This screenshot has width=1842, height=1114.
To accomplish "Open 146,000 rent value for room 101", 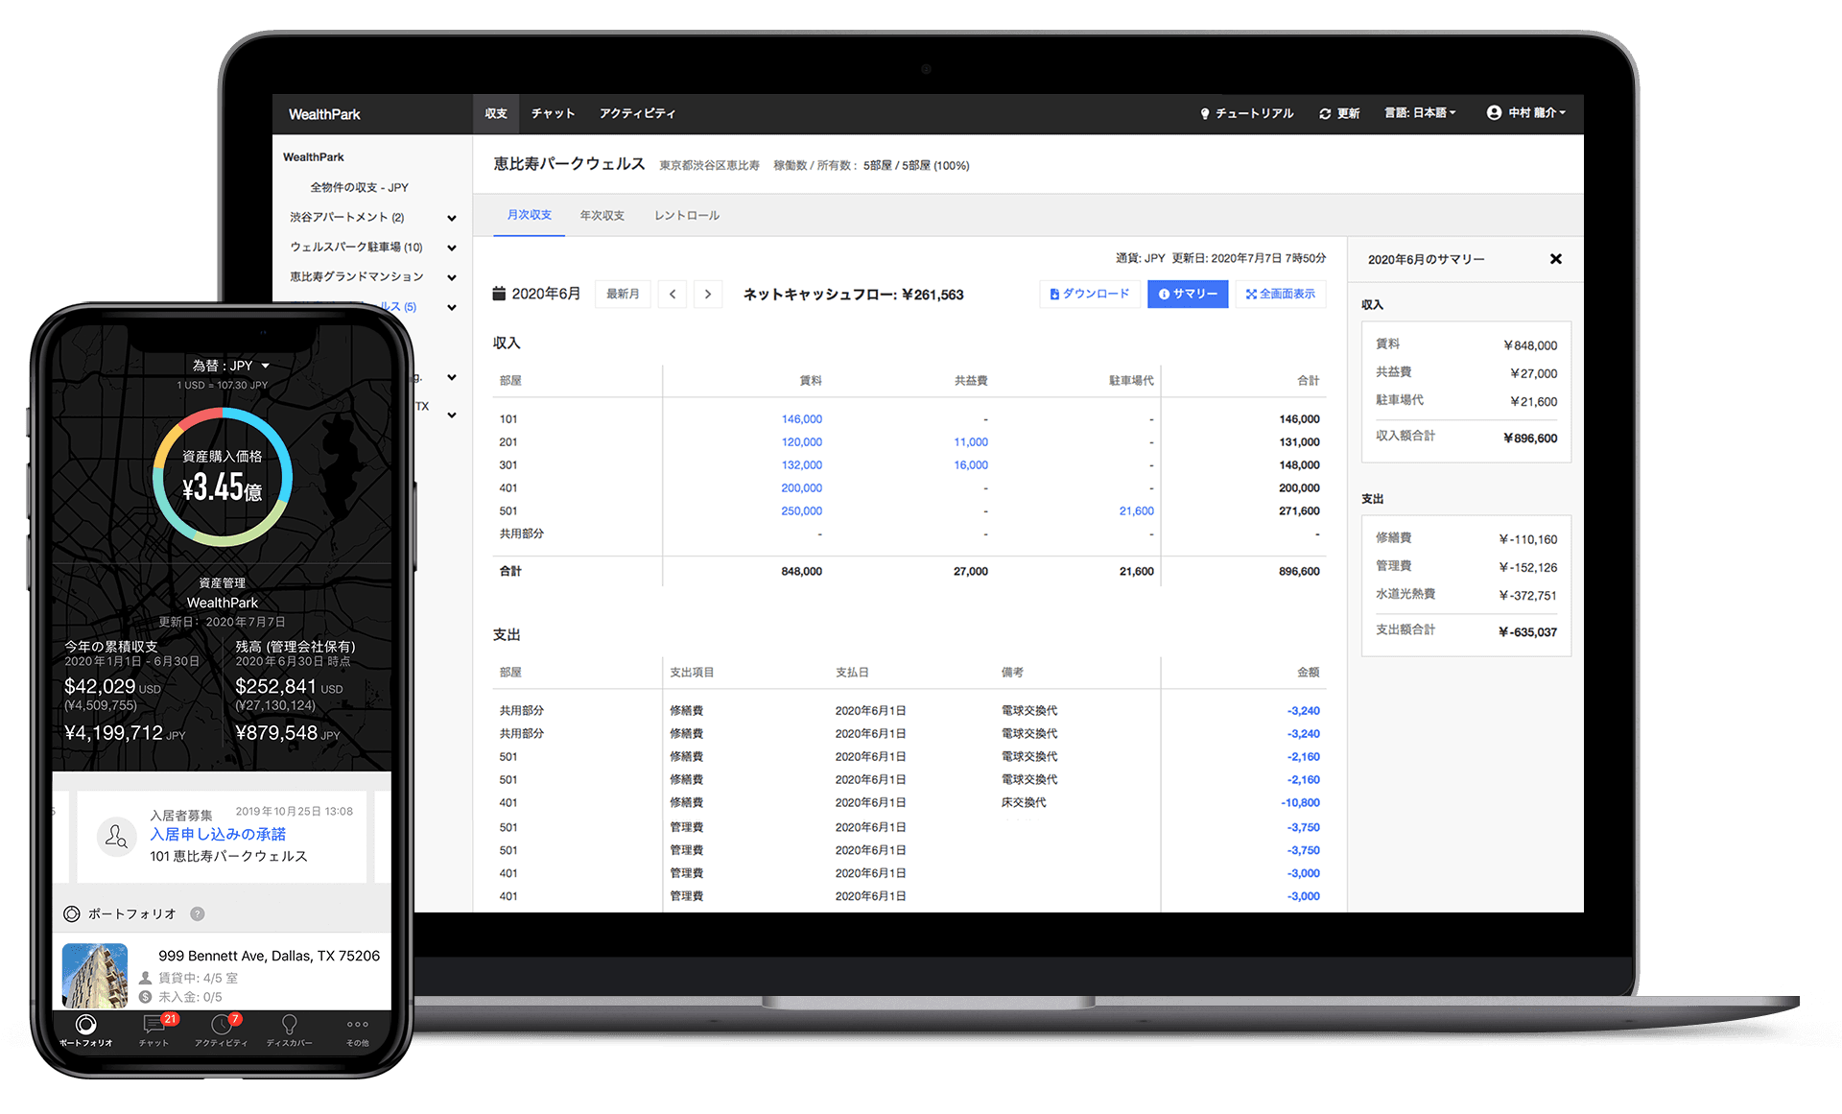I will (x=802, y=419).
